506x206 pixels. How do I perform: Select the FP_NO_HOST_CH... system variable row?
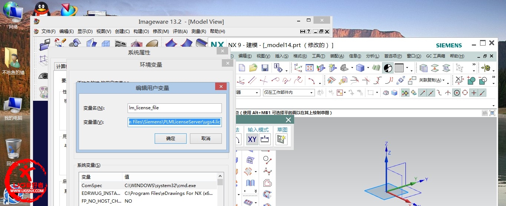[148, 201]
